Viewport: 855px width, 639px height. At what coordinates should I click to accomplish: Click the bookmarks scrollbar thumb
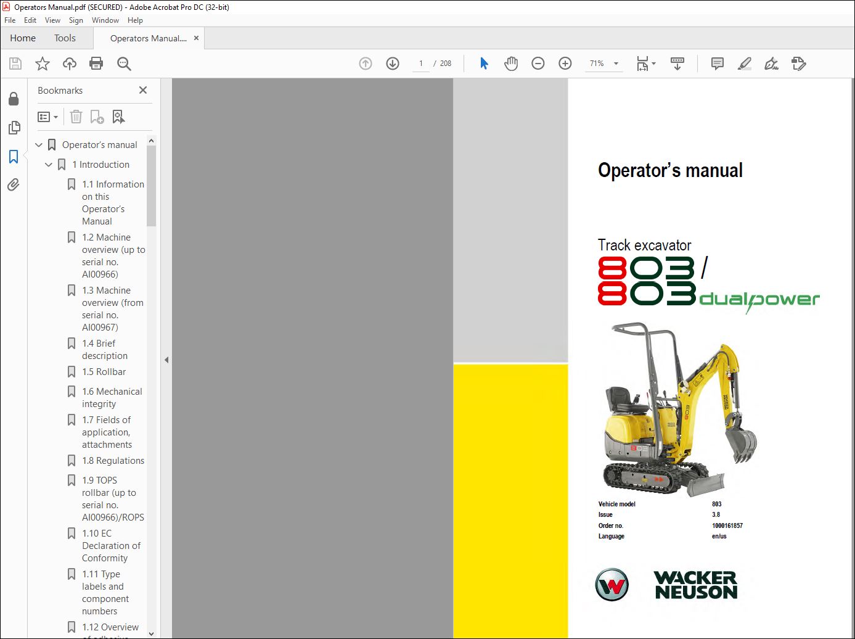pyautogui.click(x=151, y=187)
